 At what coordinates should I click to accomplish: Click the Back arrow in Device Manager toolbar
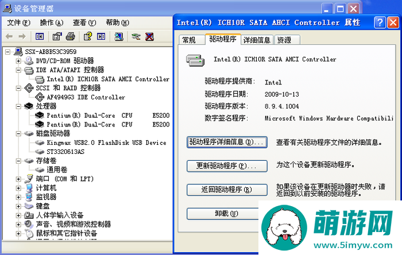pos(9,36)
